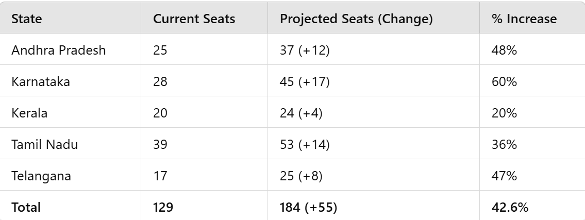This screenshot has width=585, height=220.
Task: Click Andhra Pradesh's current seats value 25
Action: coord(160,50)
